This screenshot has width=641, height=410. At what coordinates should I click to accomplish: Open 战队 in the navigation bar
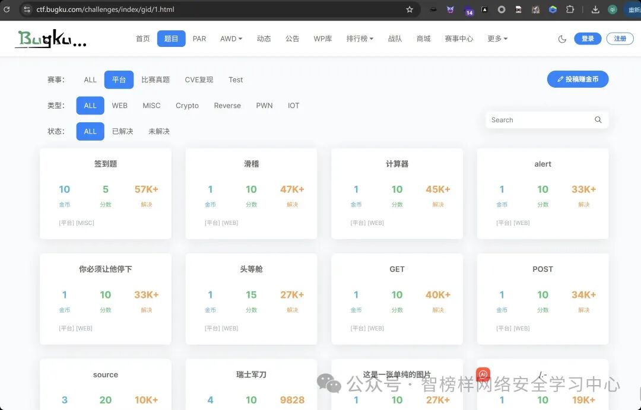pos(395,39)
